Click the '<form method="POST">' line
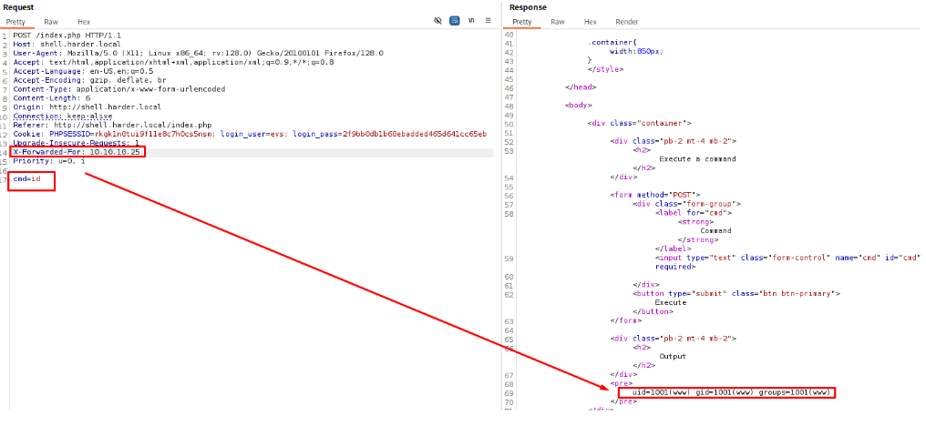 coord(655,195)
